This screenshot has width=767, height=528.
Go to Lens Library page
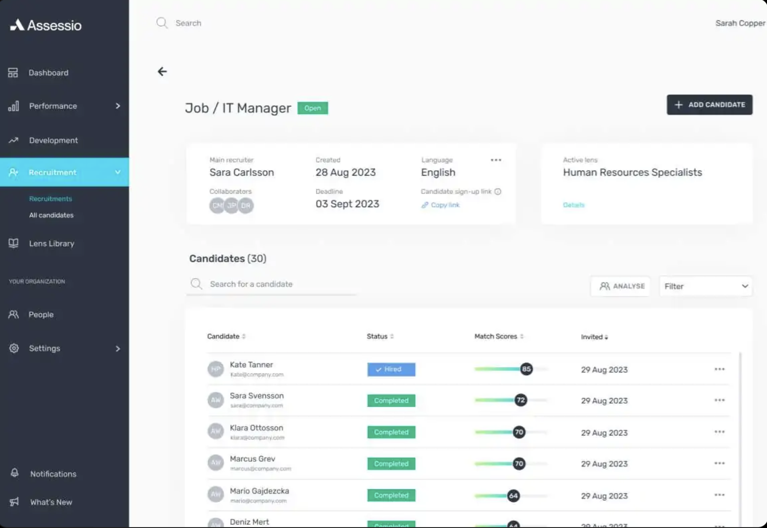[x=52, y=244]
